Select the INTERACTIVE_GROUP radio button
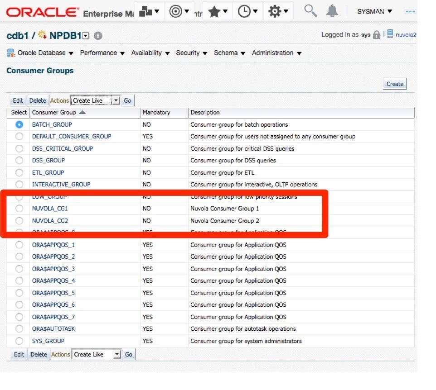Screen dimensions: 436x390 pos(19,184)
